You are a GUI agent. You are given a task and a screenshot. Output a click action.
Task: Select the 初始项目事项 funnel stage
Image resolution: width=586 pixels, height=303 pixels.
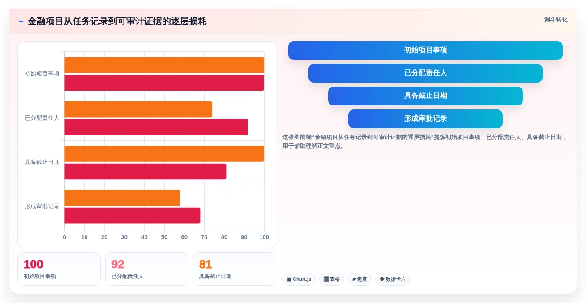pos(425,50)
